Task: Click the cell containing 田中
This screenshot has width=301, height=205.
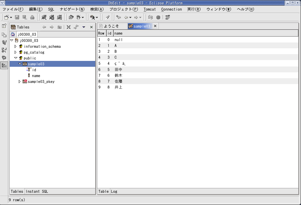Action: pos(118,70)
